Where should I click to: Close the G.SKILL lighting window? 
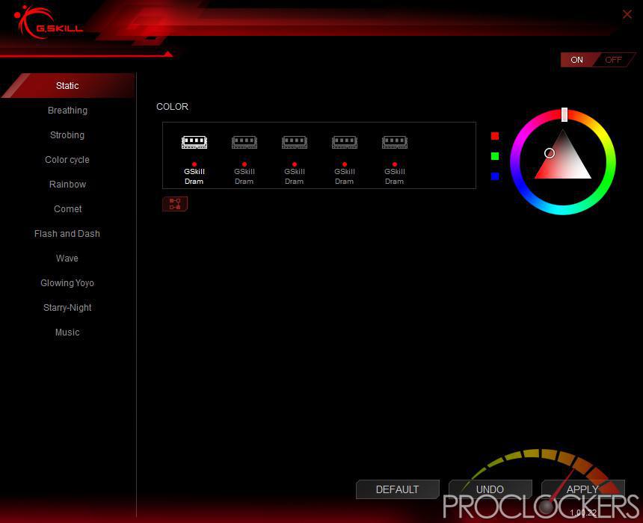(x=627, y=14)
